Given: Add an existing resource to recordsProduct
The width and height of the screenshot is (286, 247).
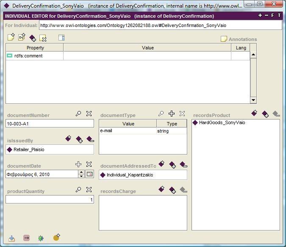Looking at the screenshot, I should coord(265,114).
